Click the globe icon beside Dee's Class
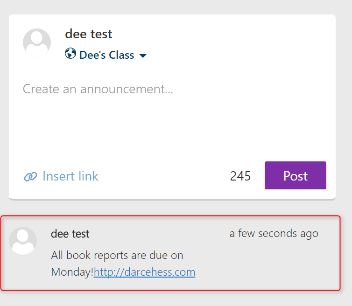Viewport: 352px width, 306px height. pyautogui.click(x=70, y=53)
